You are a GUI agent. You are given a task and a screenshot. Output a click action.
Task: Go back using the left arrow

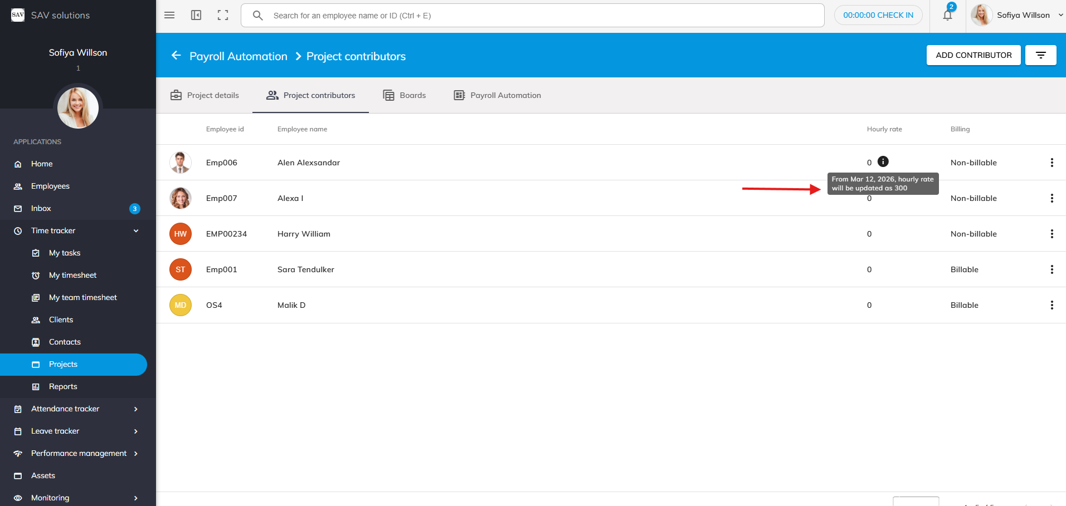coord(176,56)
